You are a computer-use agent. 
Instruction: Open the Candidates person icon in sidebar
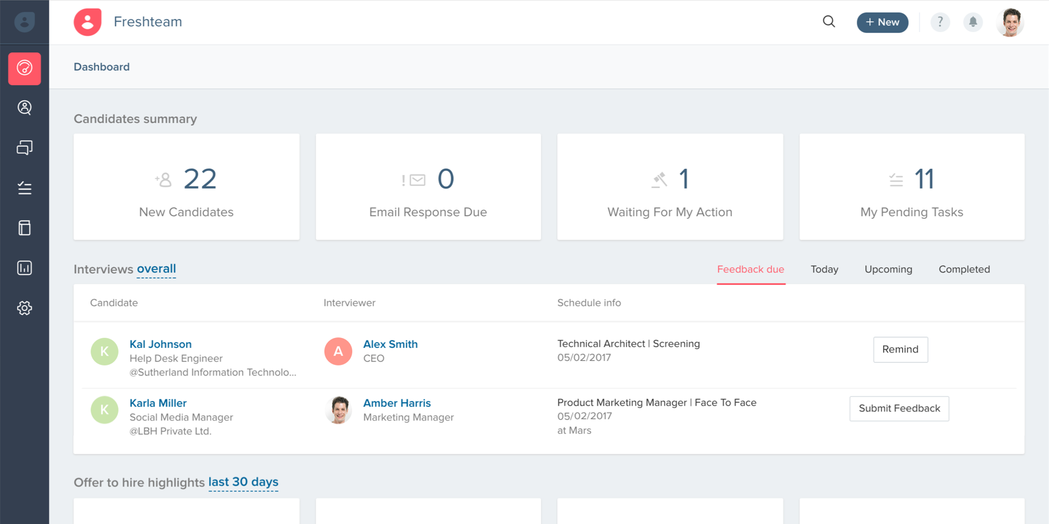(x=24, y=107)
